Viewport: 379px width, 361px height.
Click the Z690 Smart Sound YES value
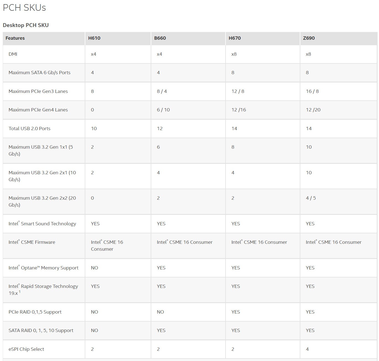(x=310, y=224)
